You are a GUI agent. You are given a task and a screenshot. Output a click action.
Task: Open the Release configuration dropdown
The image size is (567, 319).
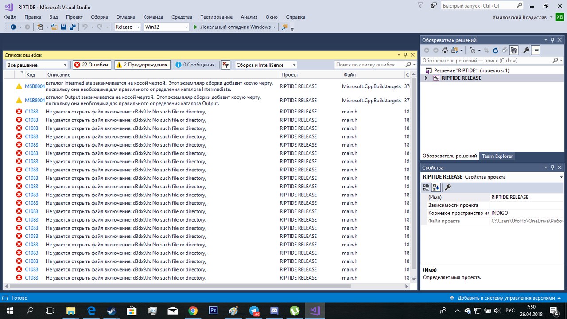point(128,27)
